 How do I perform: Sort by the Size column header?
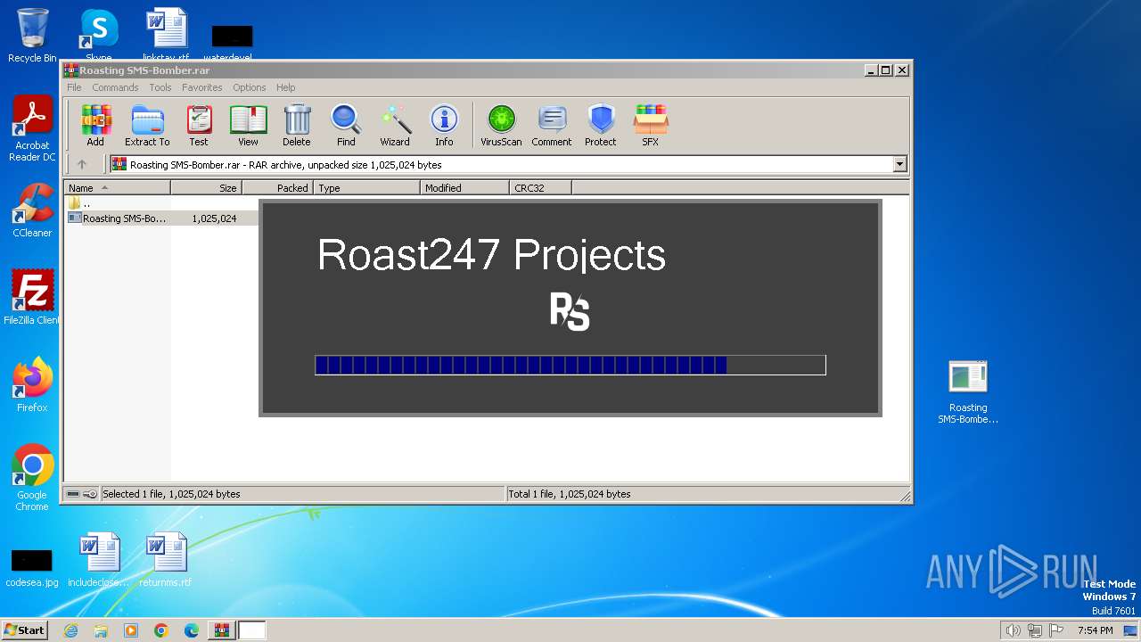206,188
